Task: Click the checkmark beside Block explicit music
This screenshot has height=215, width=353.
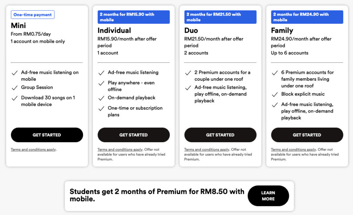Action: point(274,95)
